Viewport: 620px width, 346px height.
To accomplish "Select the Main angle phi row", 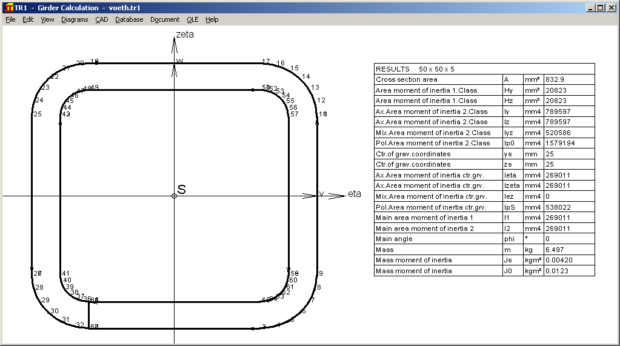I will (x=438, y=239).
